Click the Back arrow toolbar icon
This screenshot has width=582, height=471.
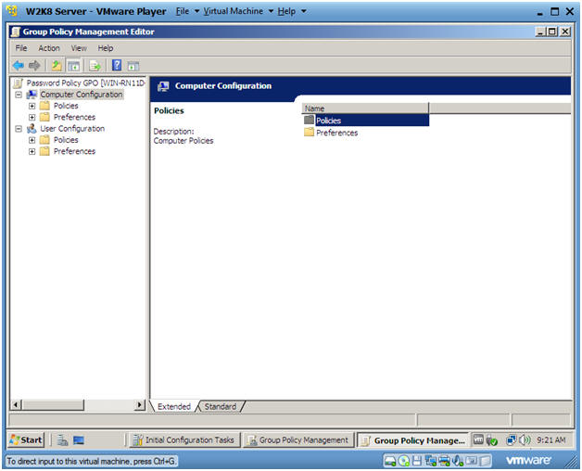pos(19,66)
